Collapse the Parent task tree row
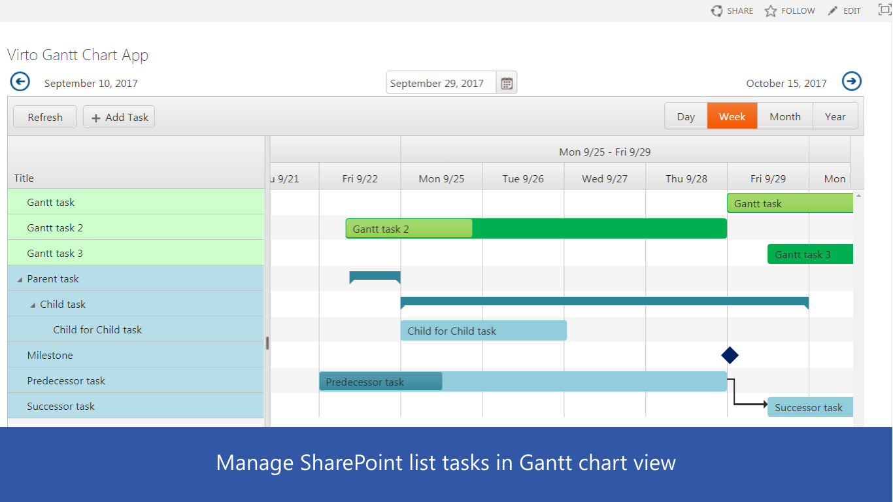Screen dimensions: 893x502 click(20, 280)
